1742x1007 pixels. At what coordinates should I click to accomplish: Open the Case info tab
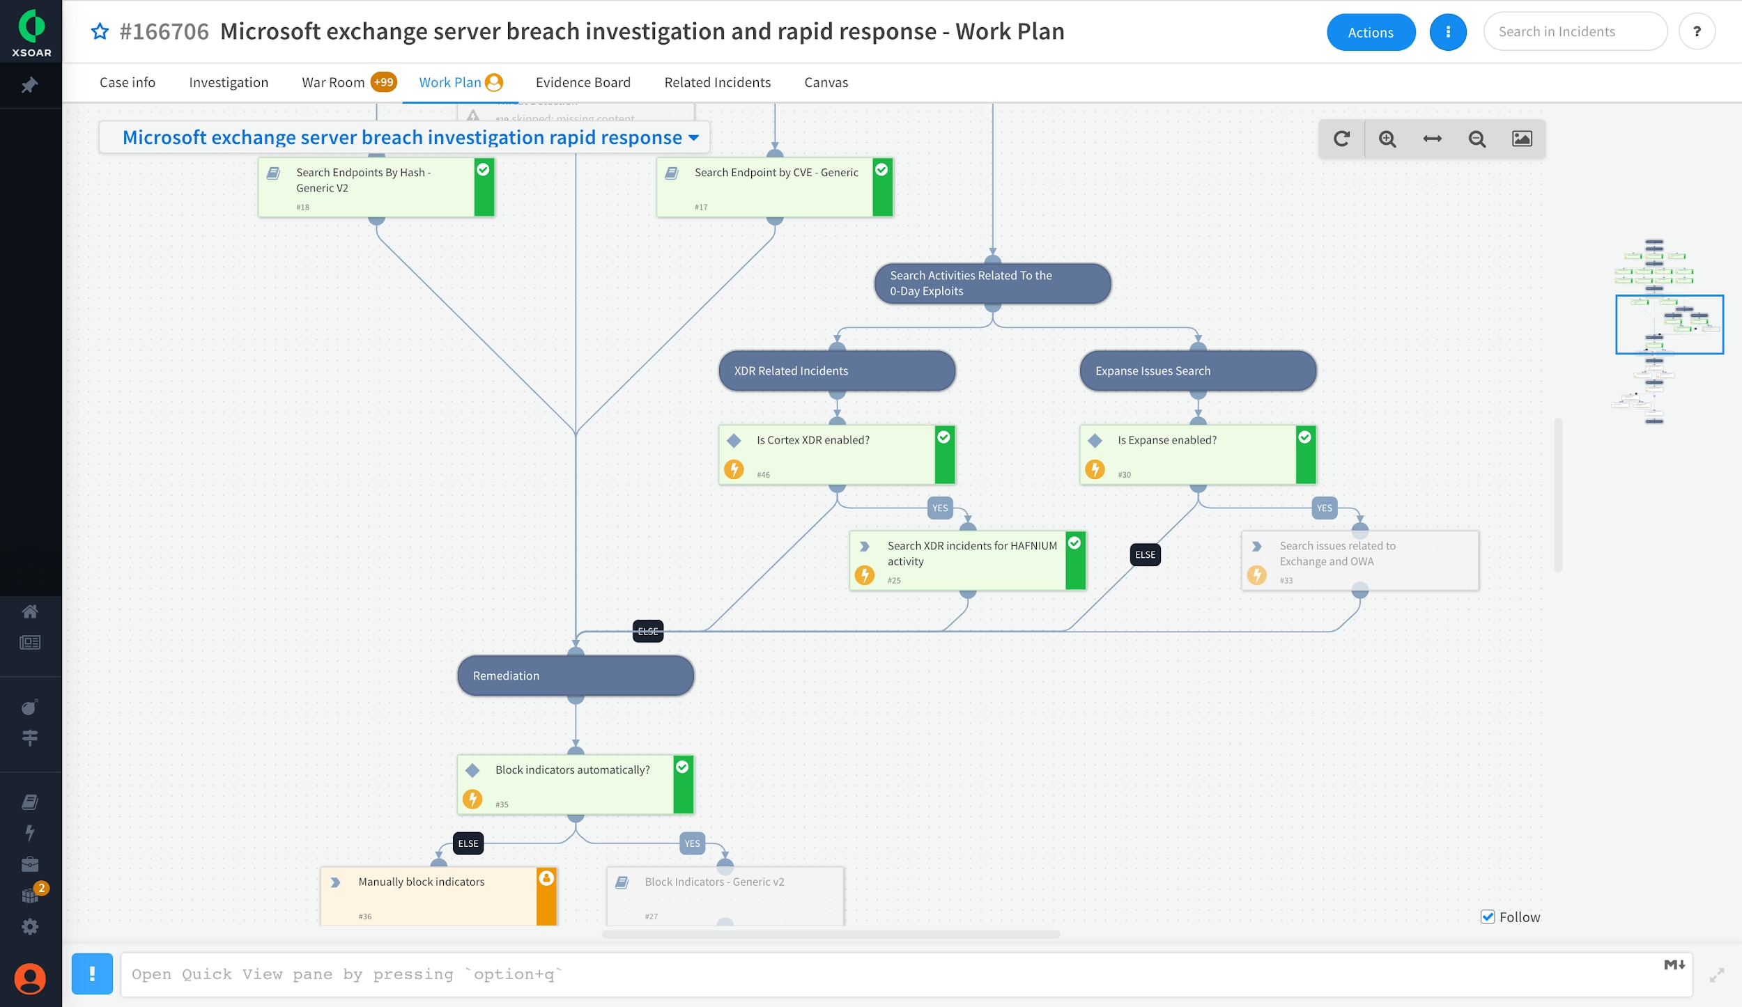point(128,82)
